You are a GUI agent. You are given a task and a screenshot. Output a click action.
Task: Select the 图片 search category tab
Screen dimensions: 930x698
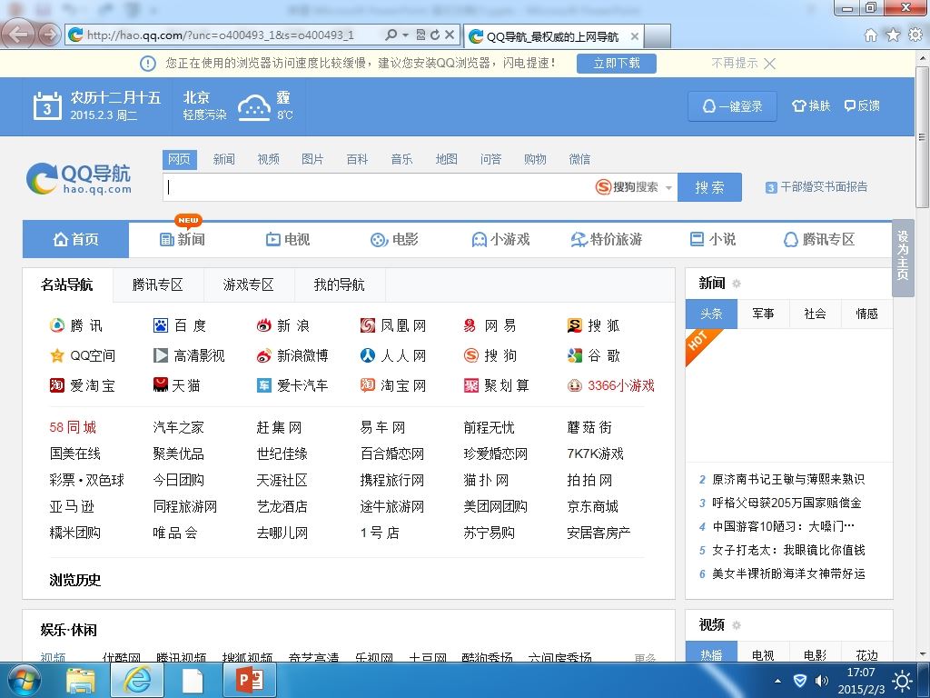pyautogui.click(x=312, y=159)
